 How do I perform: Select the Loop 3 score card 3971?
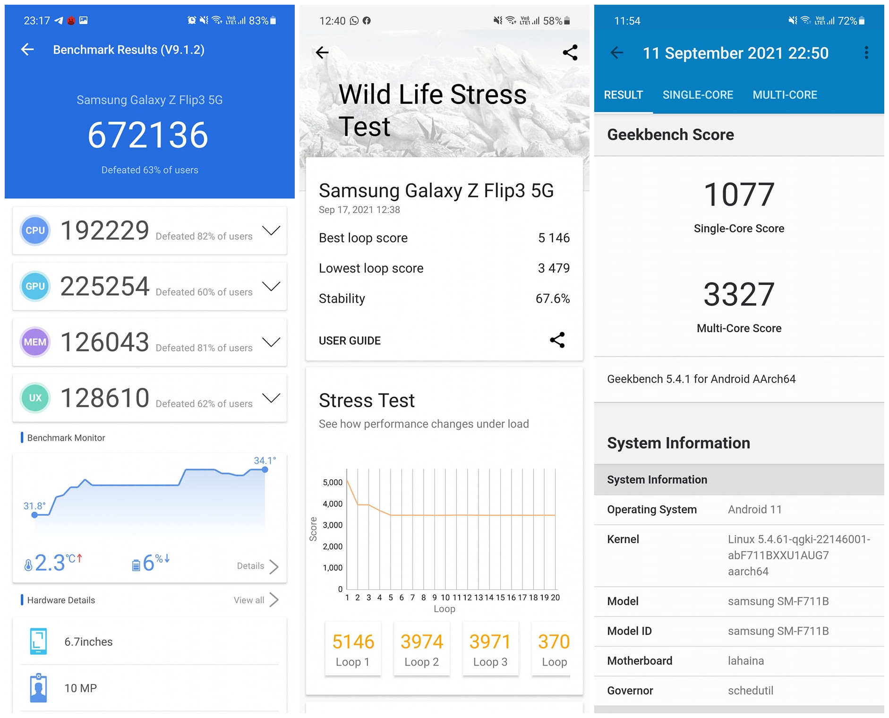(490, 649)
